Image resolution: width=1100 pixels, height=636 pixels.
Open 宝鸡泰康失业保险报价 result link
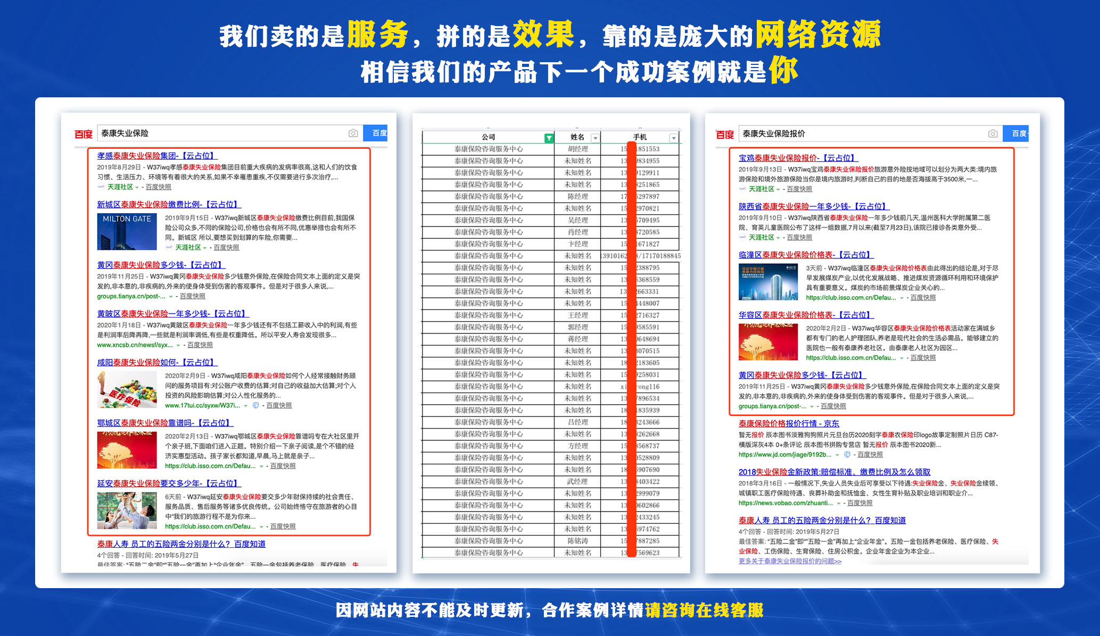(x=798, y=158)
